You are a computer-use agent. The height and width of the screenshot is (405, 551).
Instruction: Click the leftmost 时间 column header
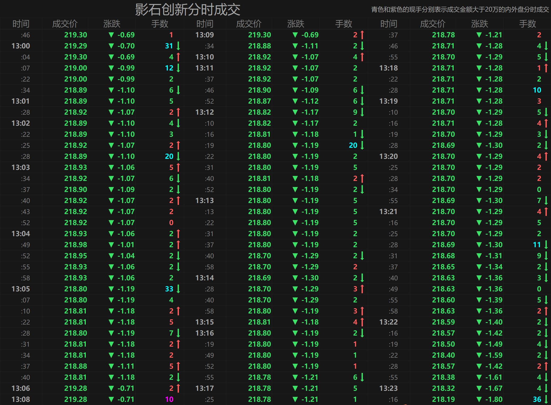click(21, 24)
